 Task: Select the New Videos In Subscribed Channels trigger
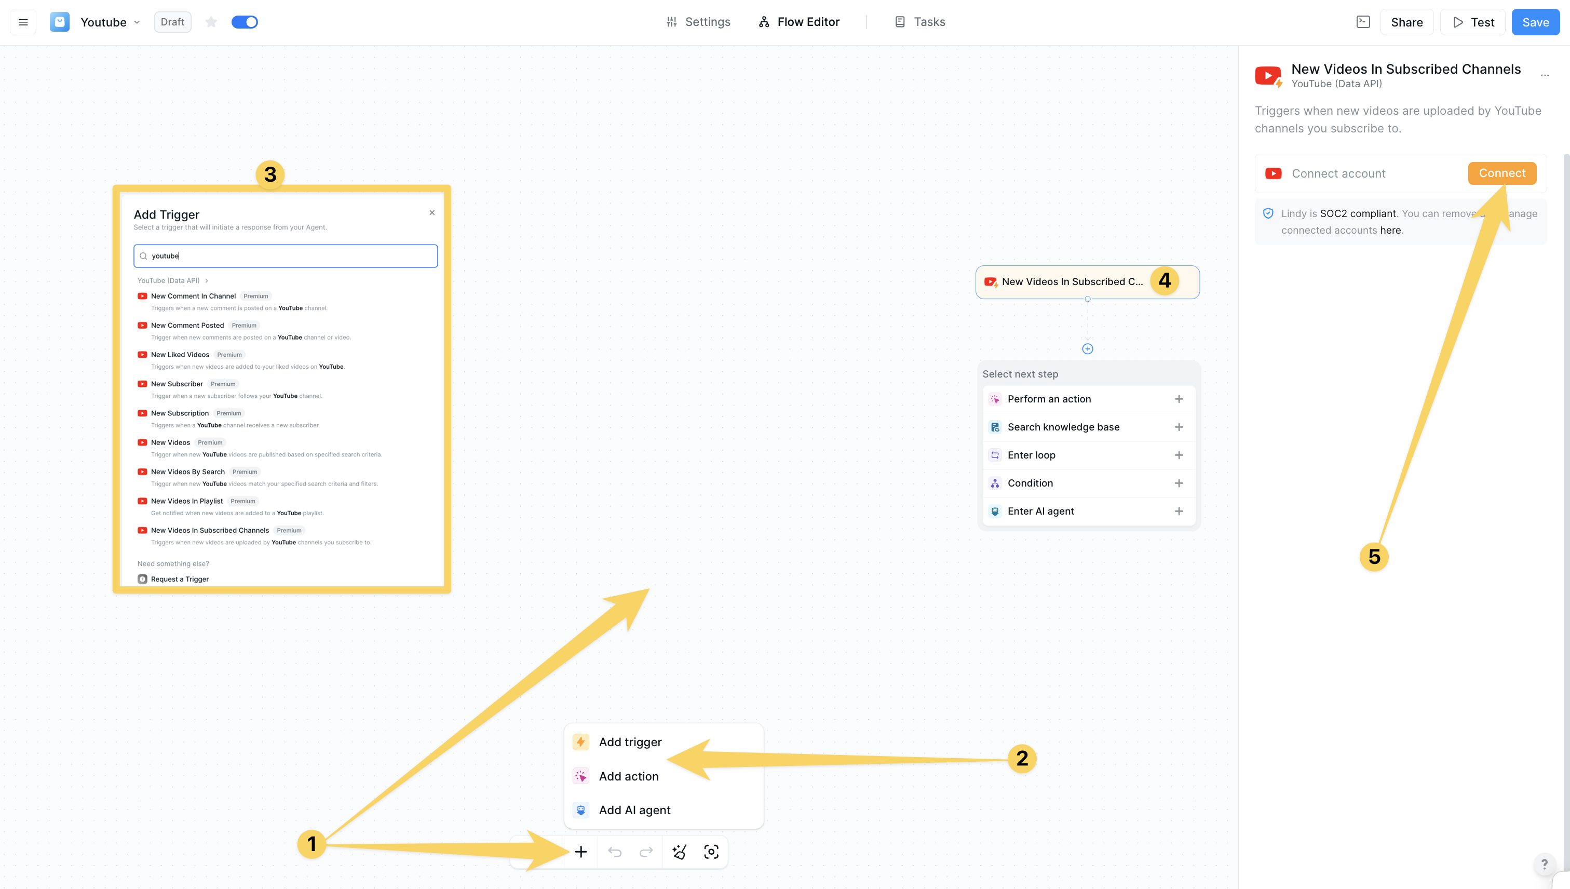pyautogui.click(x=209, y=530)
